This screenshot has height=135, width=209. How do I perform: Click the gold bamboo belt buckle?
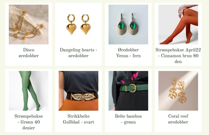pyautogui.click(x=133, y=88)
